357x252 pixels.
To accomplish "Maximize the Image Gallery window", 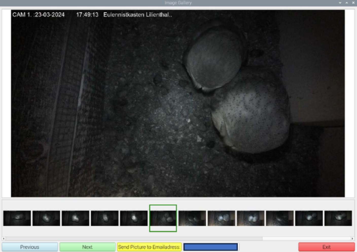I will tap(347, 3).
